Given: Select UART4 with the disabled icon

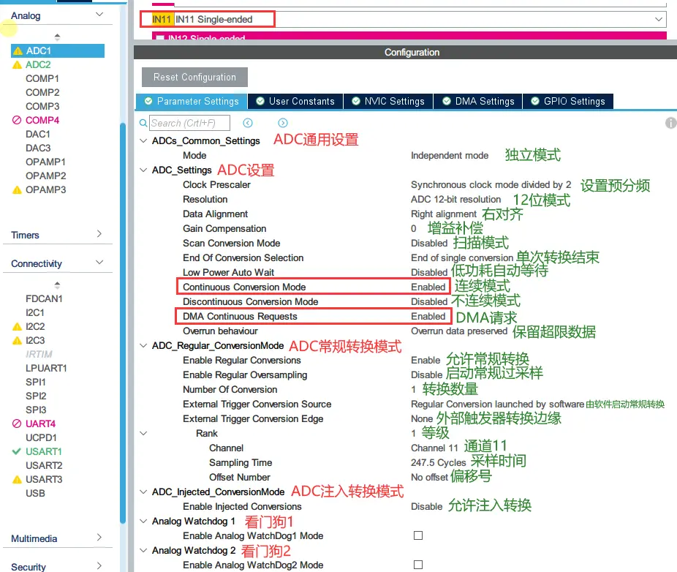Looking at the screenshot, I should coord(40,424).
